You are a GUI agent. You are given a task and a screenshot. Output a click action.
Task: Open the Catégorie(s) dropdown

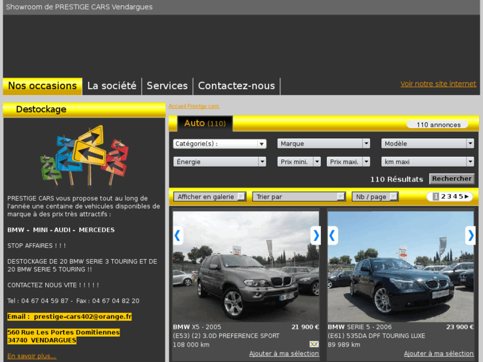point(220,144)
